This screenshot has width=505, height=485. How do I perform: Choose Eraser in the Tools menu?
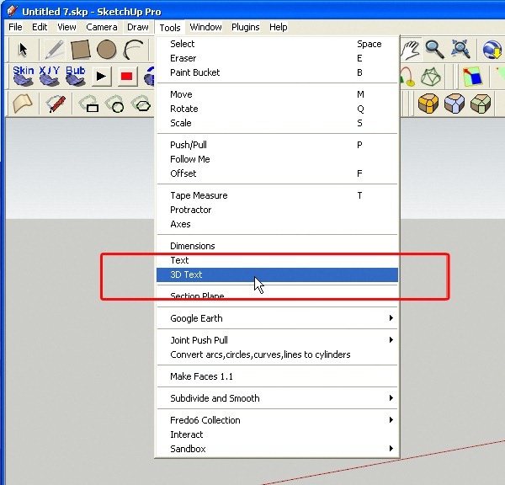click(x=277, y=58)
